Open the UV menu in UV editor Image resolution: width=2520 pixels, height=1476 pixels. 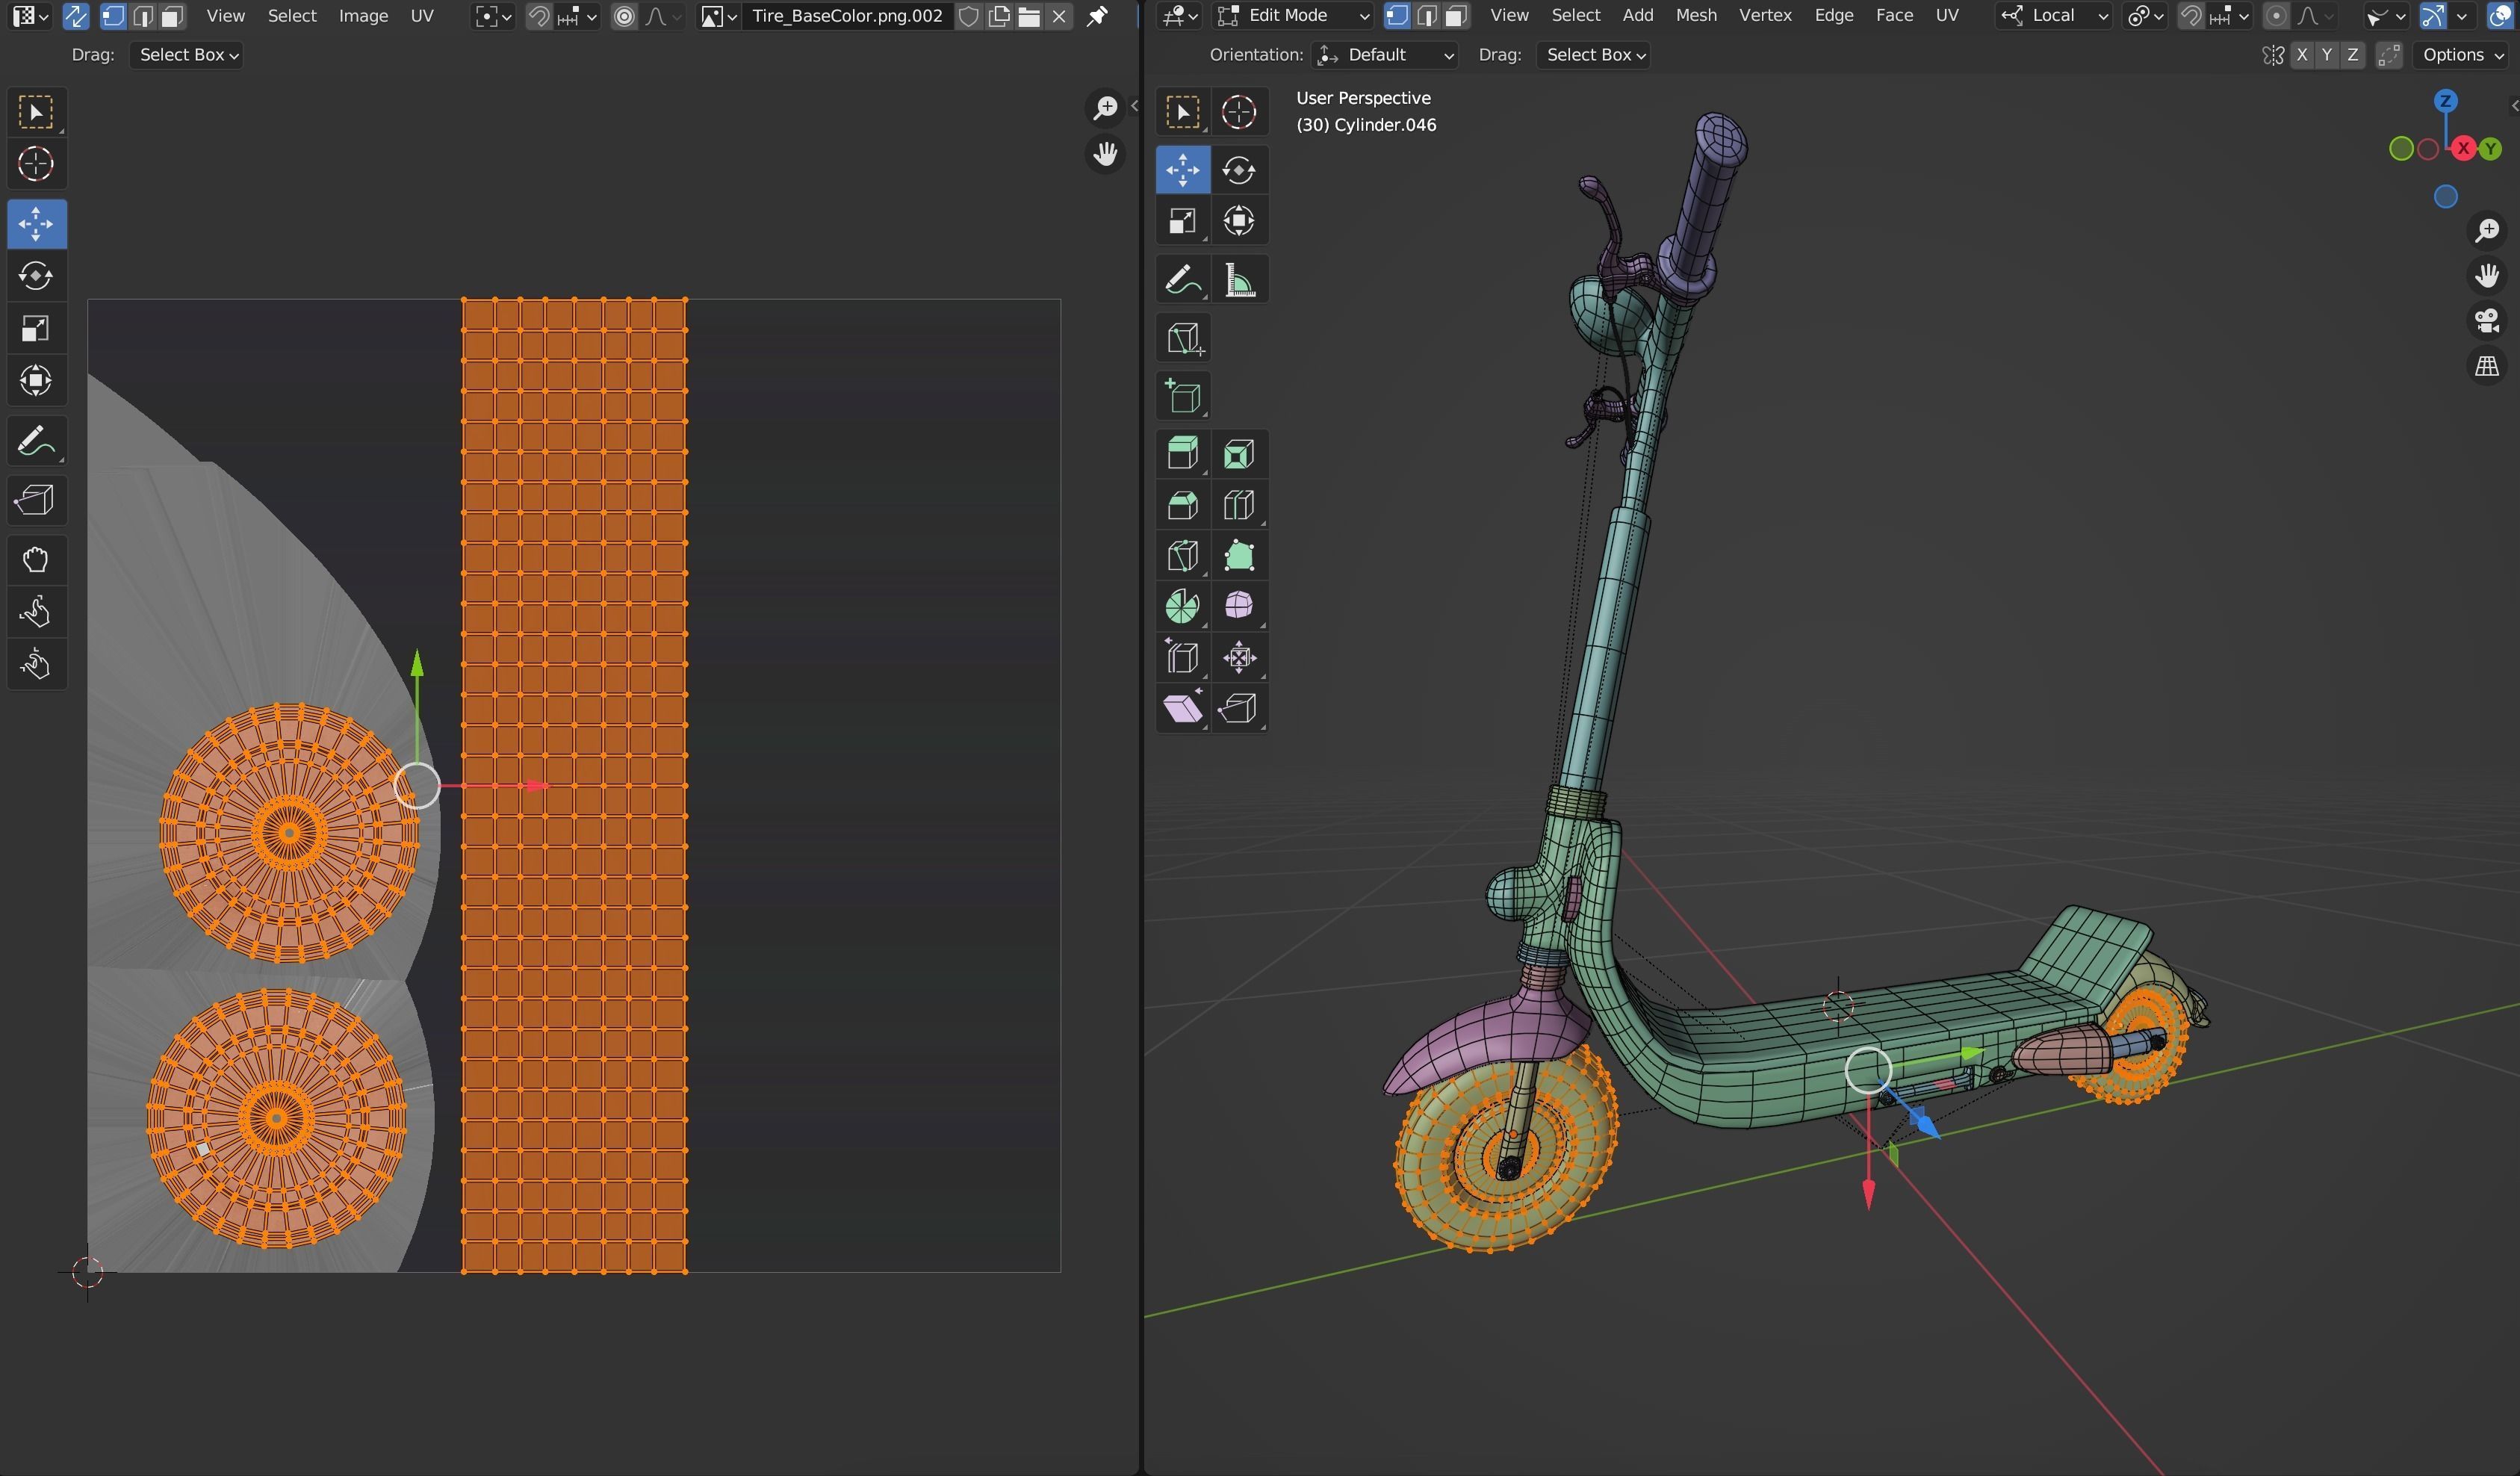click(422, 16)
